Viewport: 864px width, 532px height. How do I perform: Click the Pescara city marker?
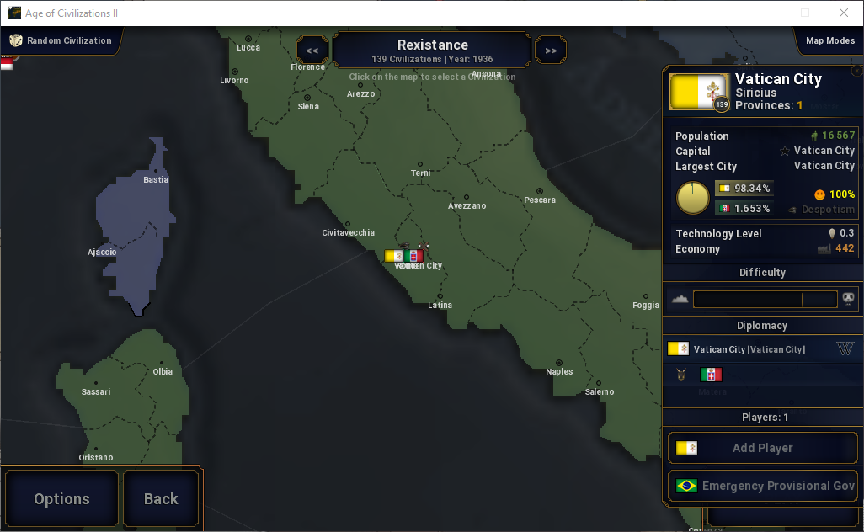click(x=540, y=192)
